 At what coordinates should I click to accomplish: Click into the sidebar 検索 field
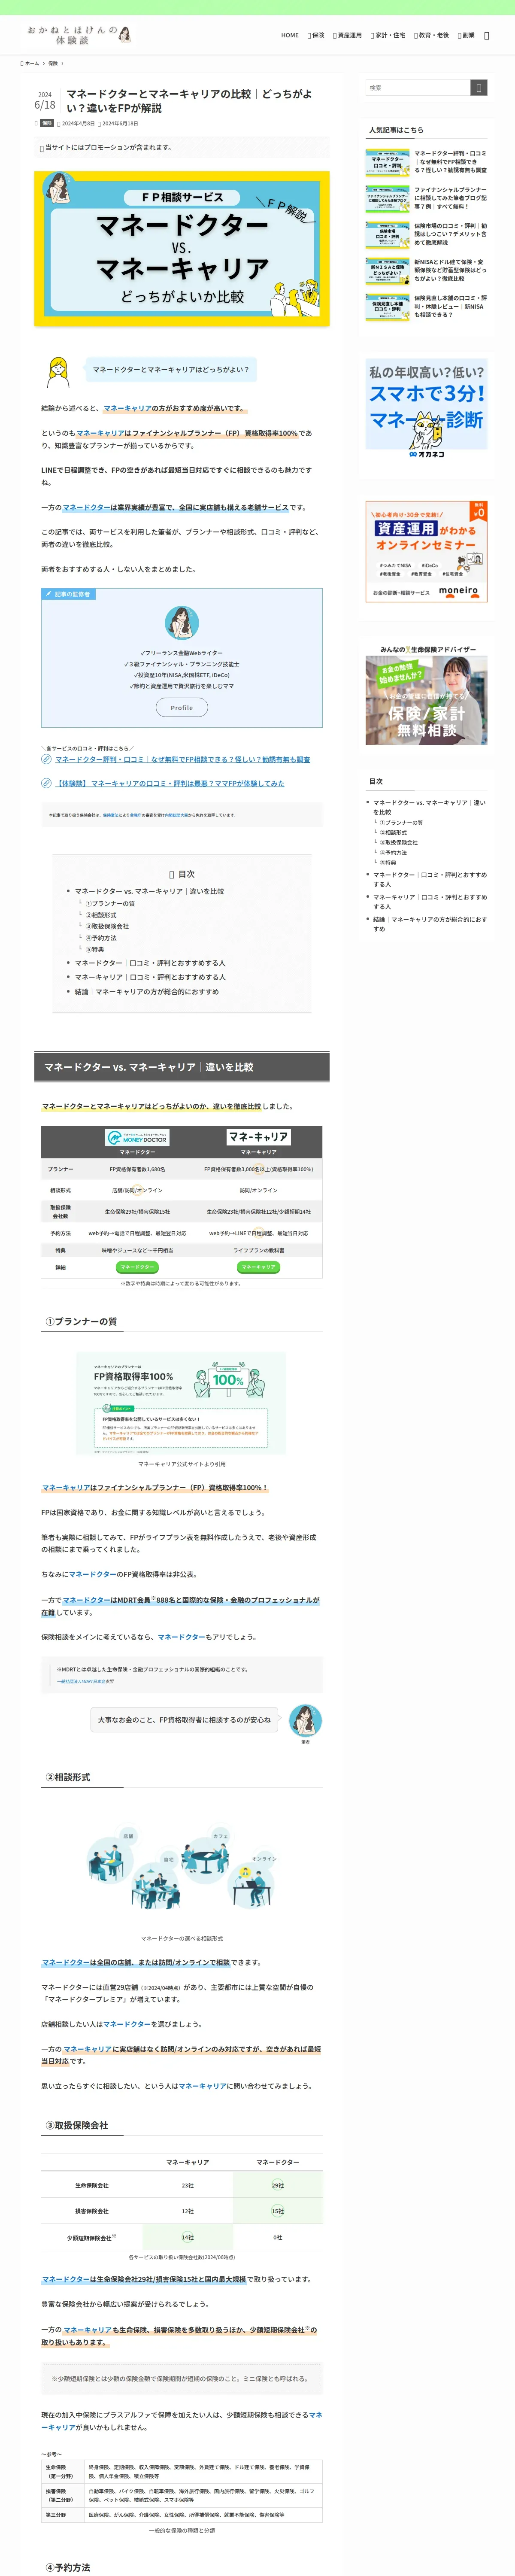point(418,88)
